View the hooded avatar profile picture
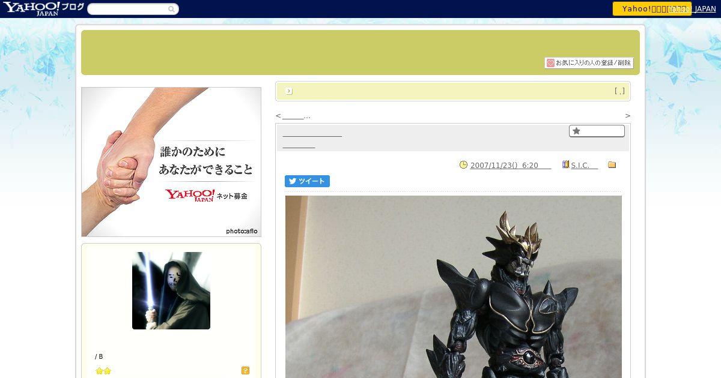The height and width of the screenshot is (378, 721). (x=171, y=290)
